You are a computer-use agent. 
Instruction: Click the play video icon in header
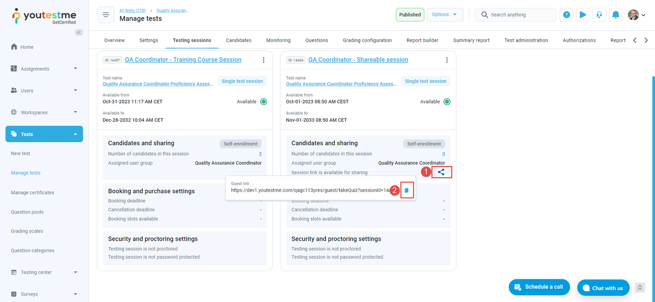[x=583, y=15]
